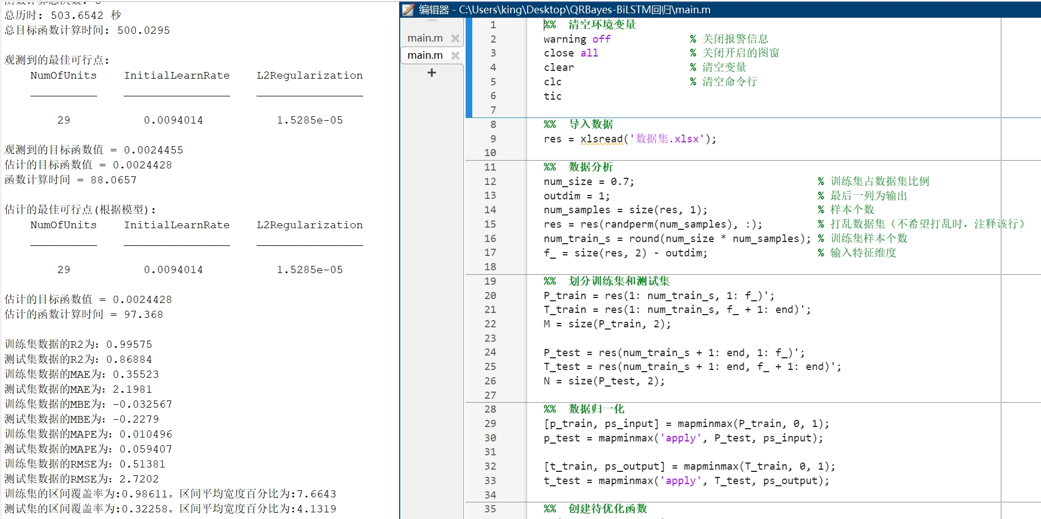Click the 'apply' string argument on line 30
The height and width of the screenshot is (519, 1041).
coord(681,438)
